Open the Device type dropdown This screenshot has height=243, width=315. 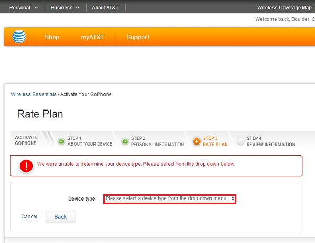click(170, 199)
